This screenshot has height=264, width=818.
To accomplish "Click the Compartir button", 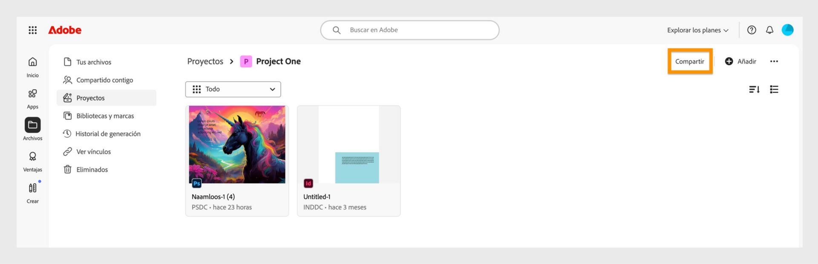I will [689, 62].
